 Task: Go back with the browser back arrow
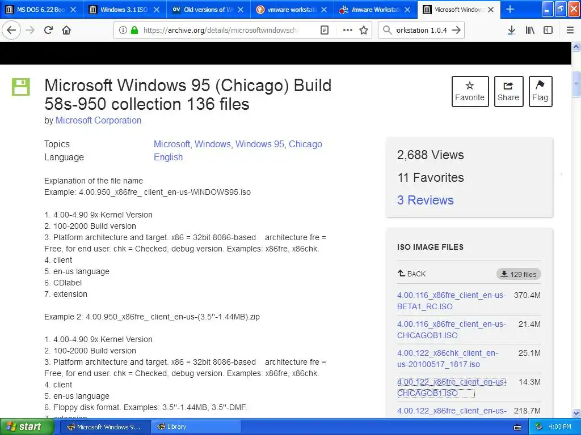point(11,31)
